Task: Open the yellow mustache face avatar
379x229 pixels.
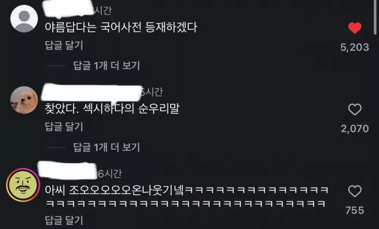Action: coord(23,185)
